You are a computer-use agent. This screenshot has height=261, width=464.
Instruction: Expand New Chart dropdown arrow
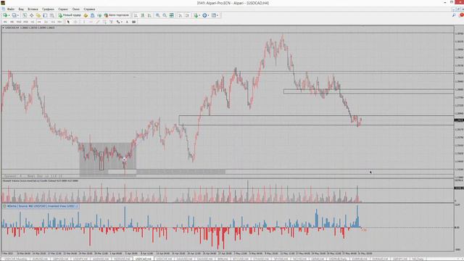click(x=9, y=15)
